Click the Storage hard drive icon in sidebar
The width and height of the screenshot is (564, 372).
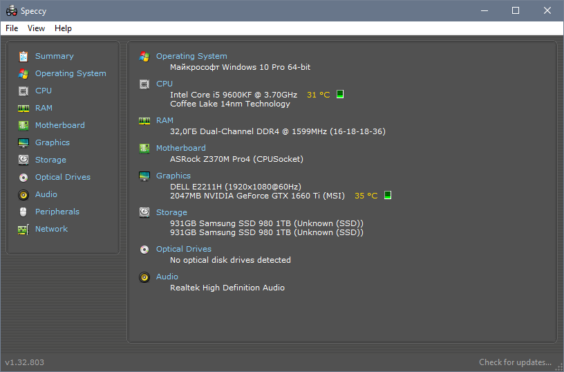point(23,160)
